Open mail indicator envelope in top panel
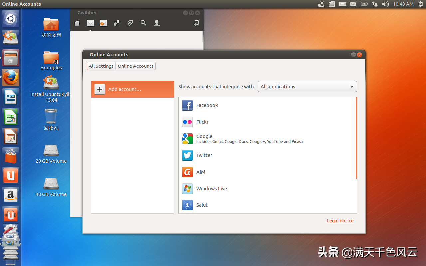The width and height of the screenshot is (426, 266). pyautogui.click(x=353, y=4)
